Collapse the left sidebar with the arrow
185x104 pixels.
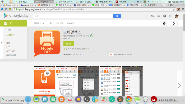point(2,43)
